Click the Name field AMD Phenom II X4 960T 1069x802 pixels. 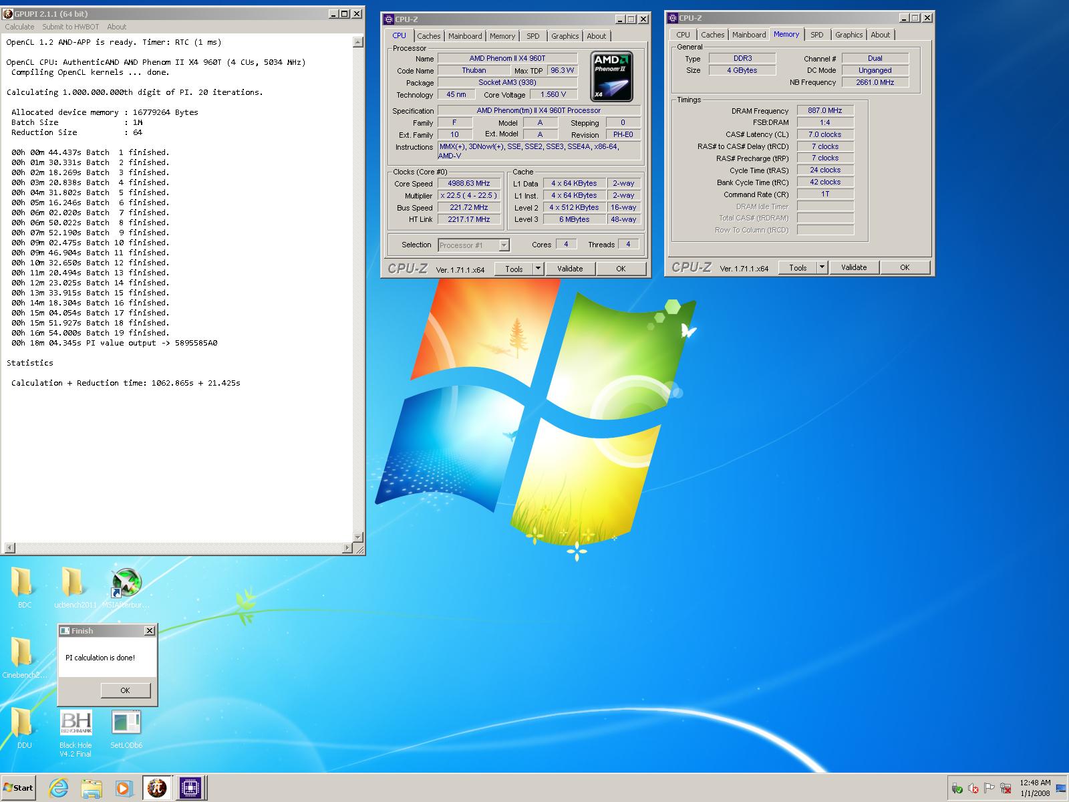pos(508,58)
